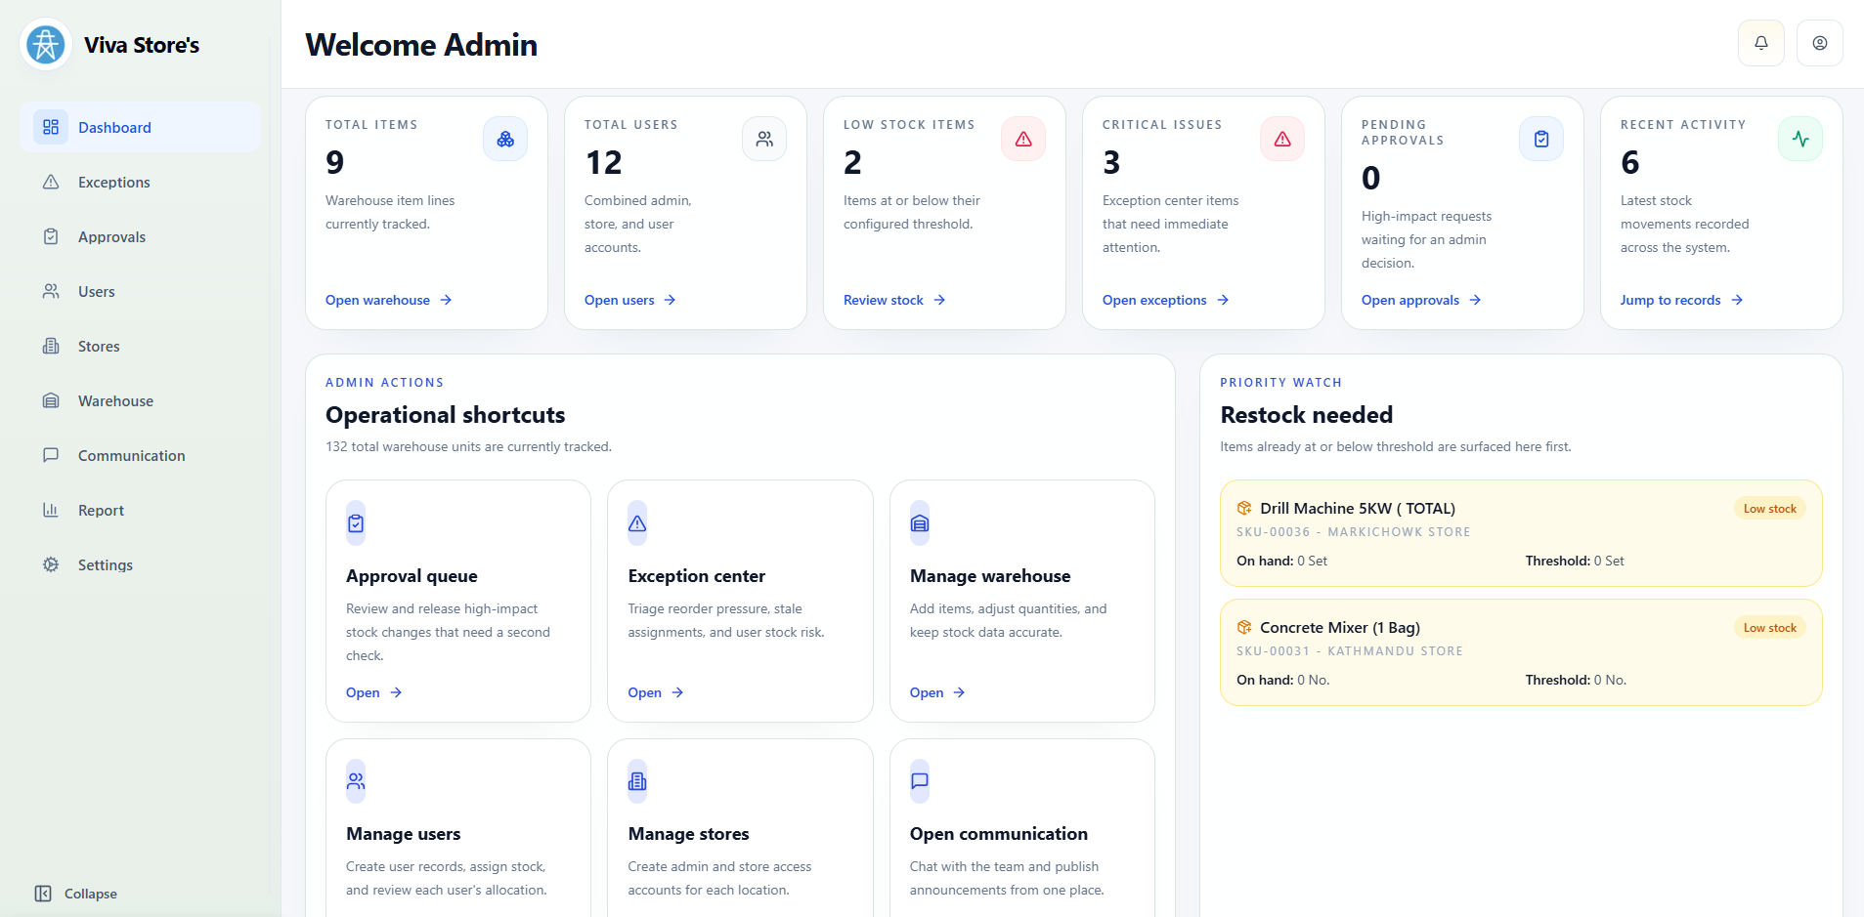The image size is (1864, 917).
Task: Follow the Jump to records link
Action: point(1681,300)
